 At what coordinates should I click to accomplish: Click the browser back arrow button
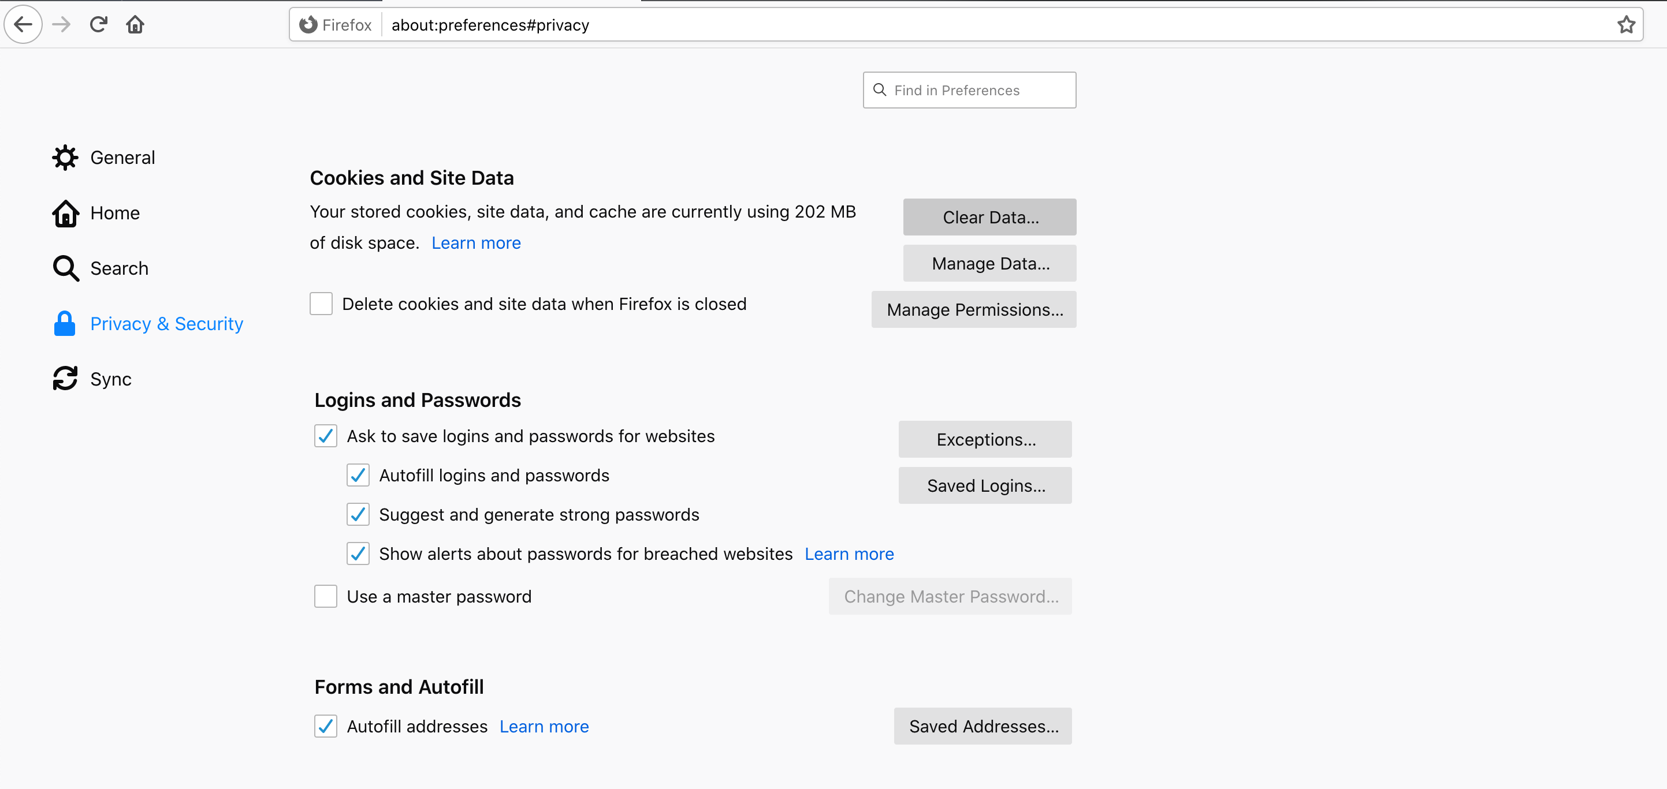pyautogui.click(x=23, y=25)
